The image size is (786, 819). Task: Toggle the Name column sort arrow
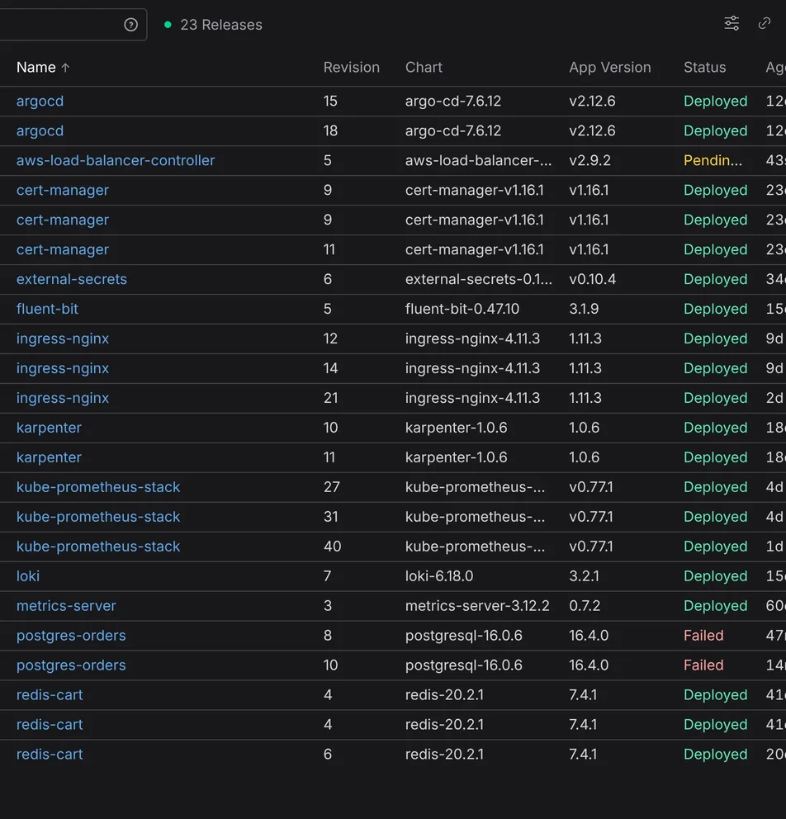[x=65, y=68]
